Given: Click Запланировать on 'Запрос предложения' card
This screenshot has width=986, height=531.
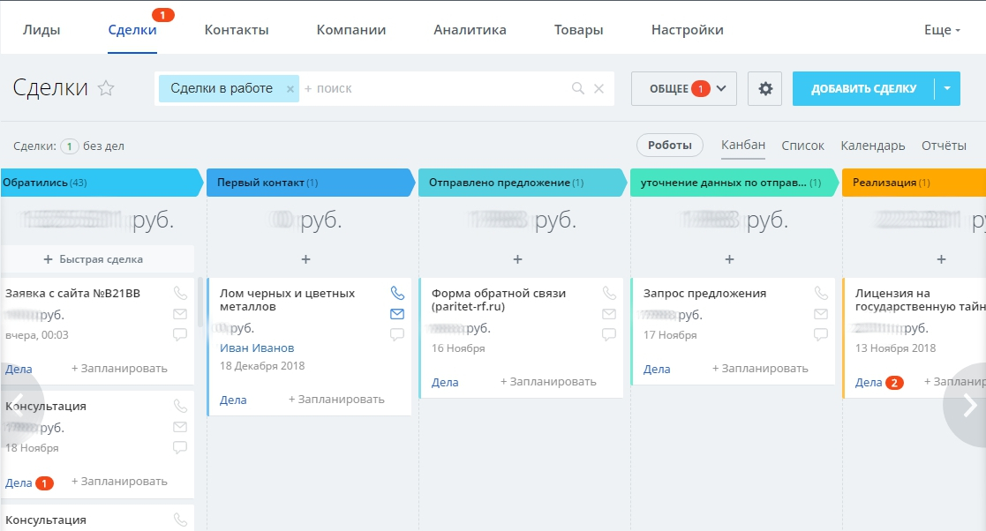Looking at the screenshot, I should point(760,368).
